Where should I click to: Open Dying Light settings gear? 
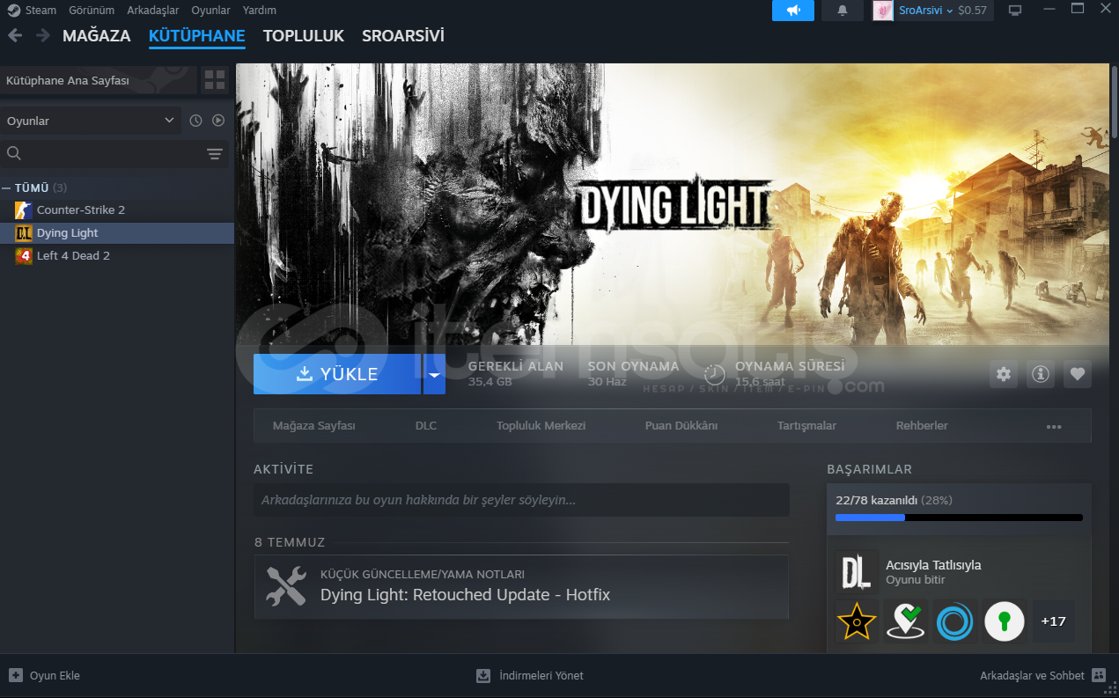click(1004, 374)
